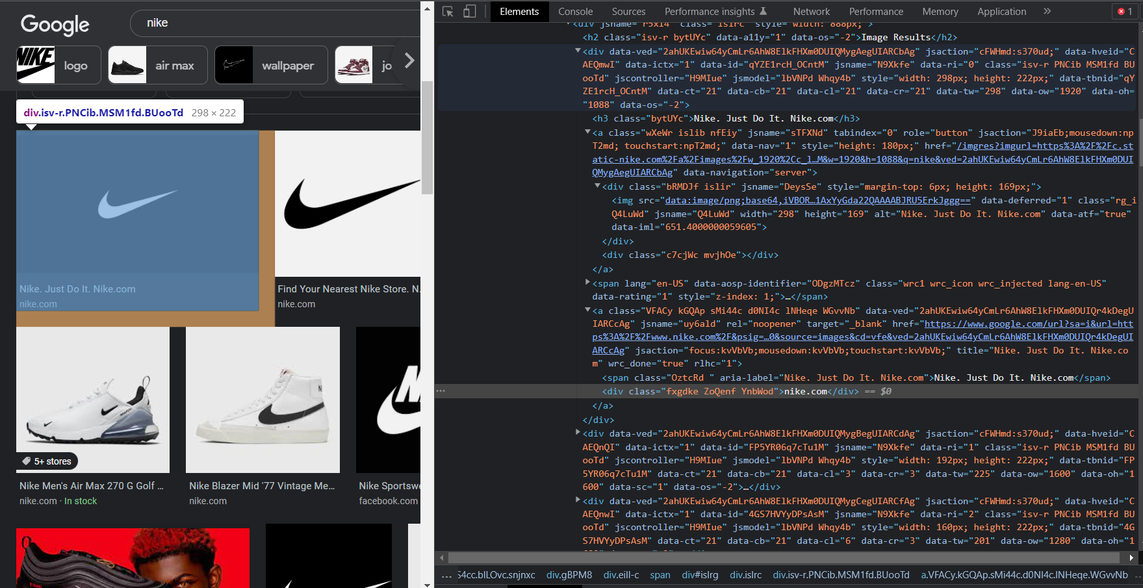Open the black swoosh Nike Store image
The width and height of the screenshot is (1143, 588).
pyautogui.click(x=348, y=203)
